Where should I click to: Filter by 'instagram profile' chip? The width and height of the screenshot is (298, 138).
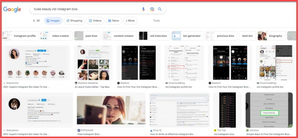pos(21,36)
